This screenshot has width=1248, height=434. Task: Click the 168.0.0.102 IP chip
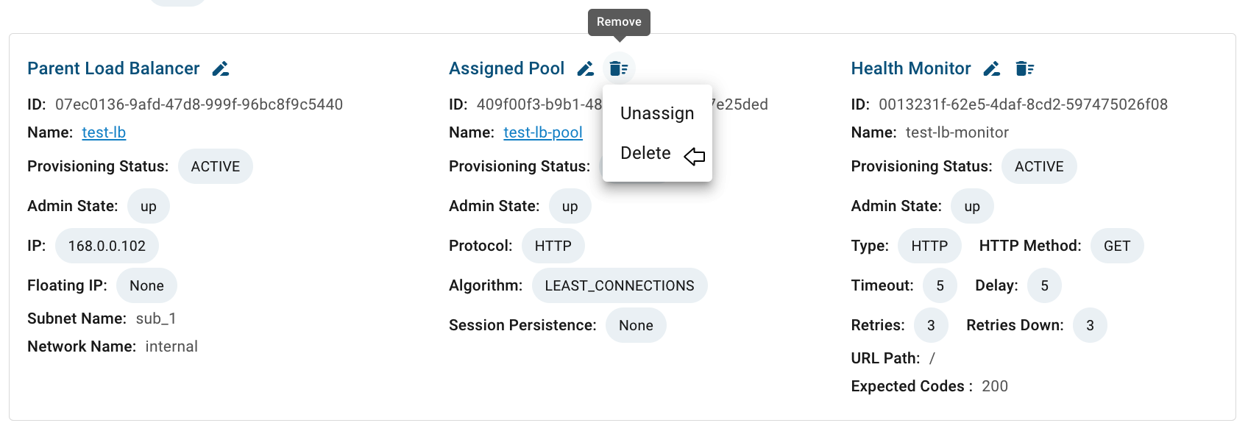tap(107, 246)
